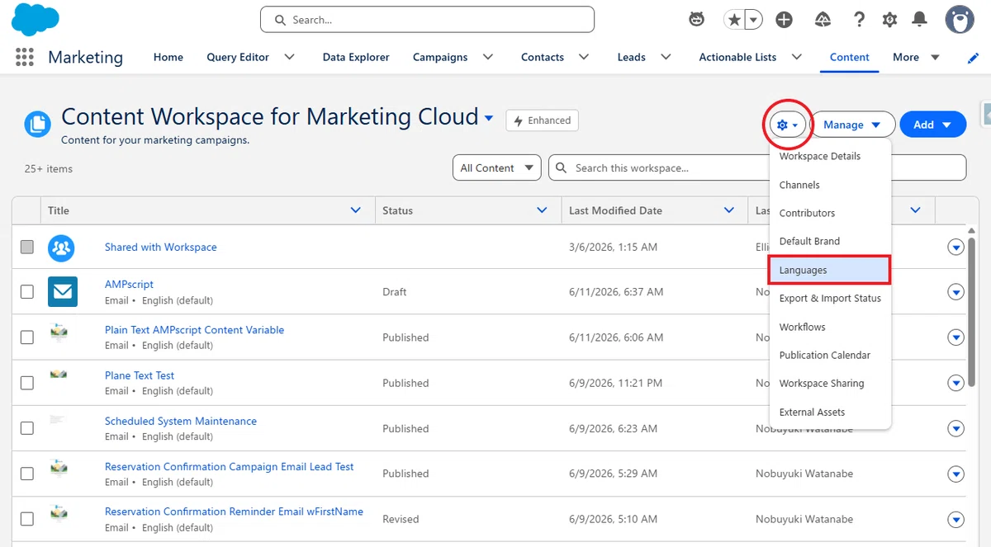Open the Trailhead learning icon
This screenshot has height=547, width=991.
tap(824, 20)
